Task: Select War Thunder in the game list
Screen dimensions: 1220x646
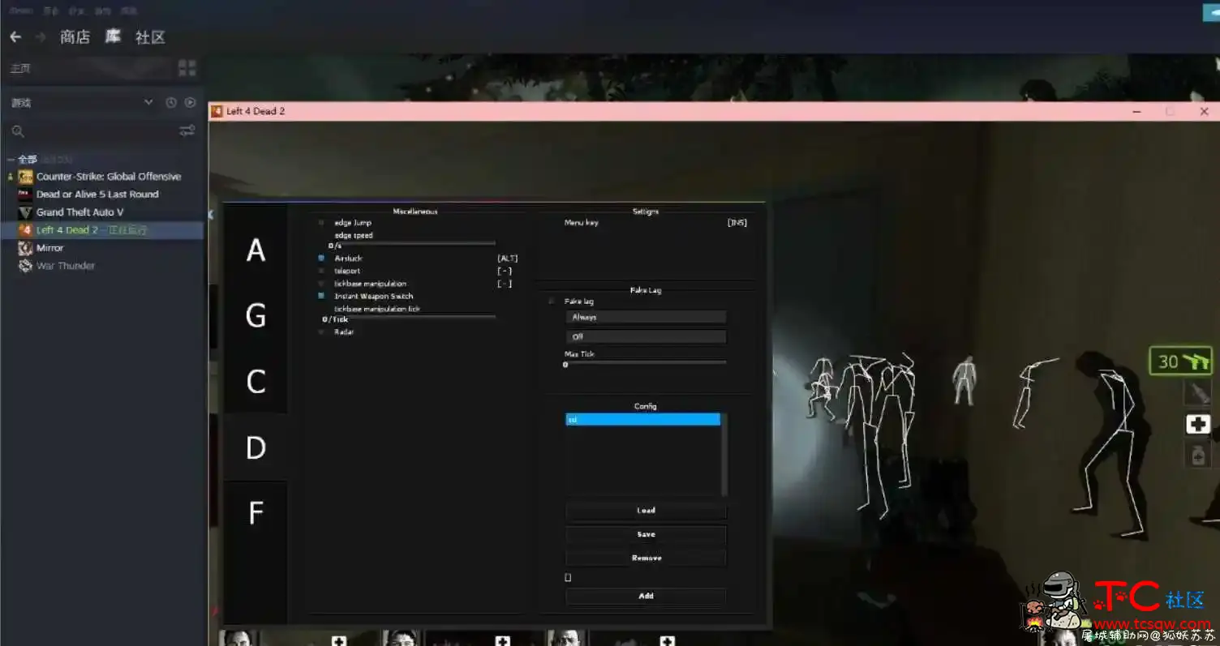Action: coord(66,266)
